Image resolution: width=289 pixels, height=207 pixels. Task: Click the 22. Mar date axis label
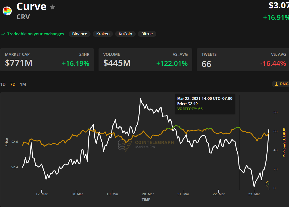(x=219, y=194)
